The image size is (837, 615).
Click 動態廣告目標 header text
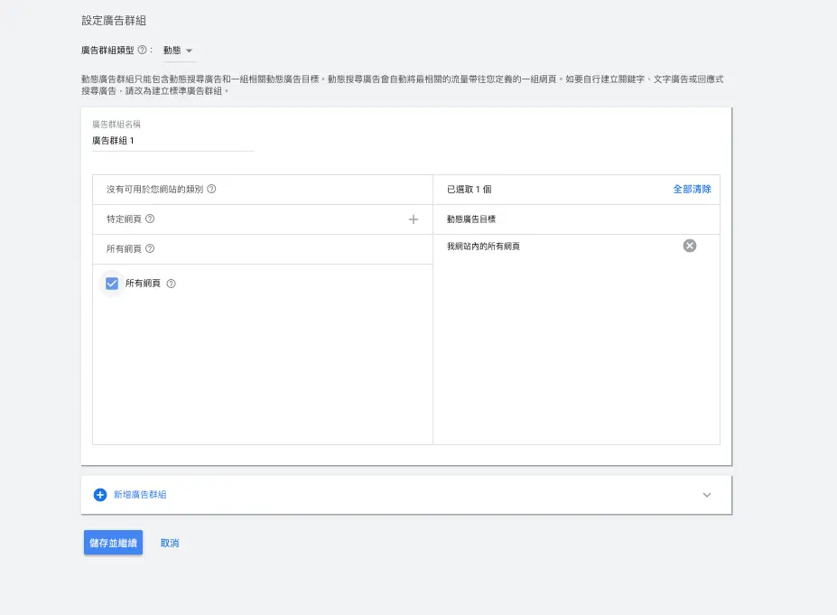tap(471, 219)
